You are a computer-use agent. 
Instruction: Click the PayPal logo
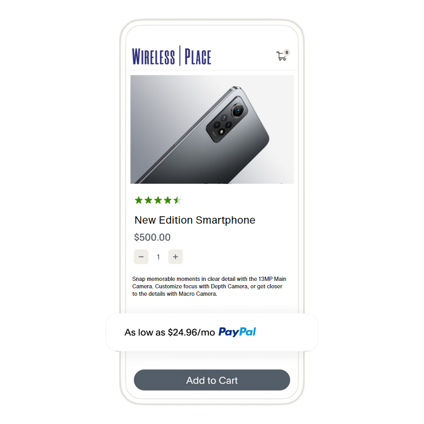(237, 332)
